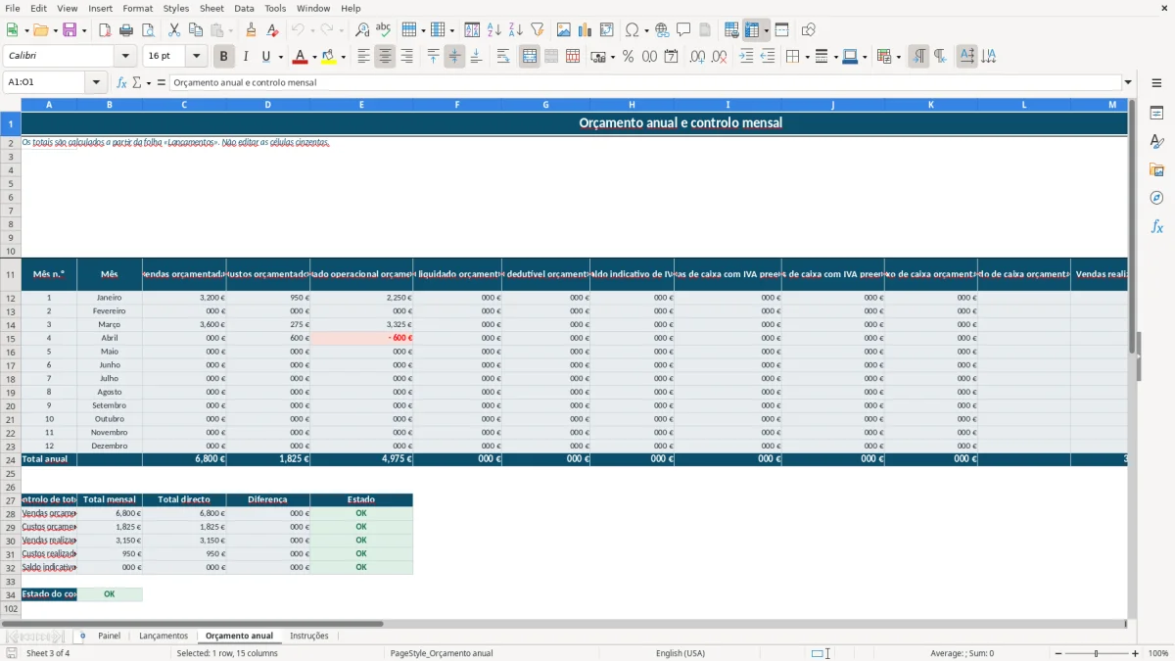Screen dimensions: 1175x661
Task: Insert an image
Action: (564, 30)
